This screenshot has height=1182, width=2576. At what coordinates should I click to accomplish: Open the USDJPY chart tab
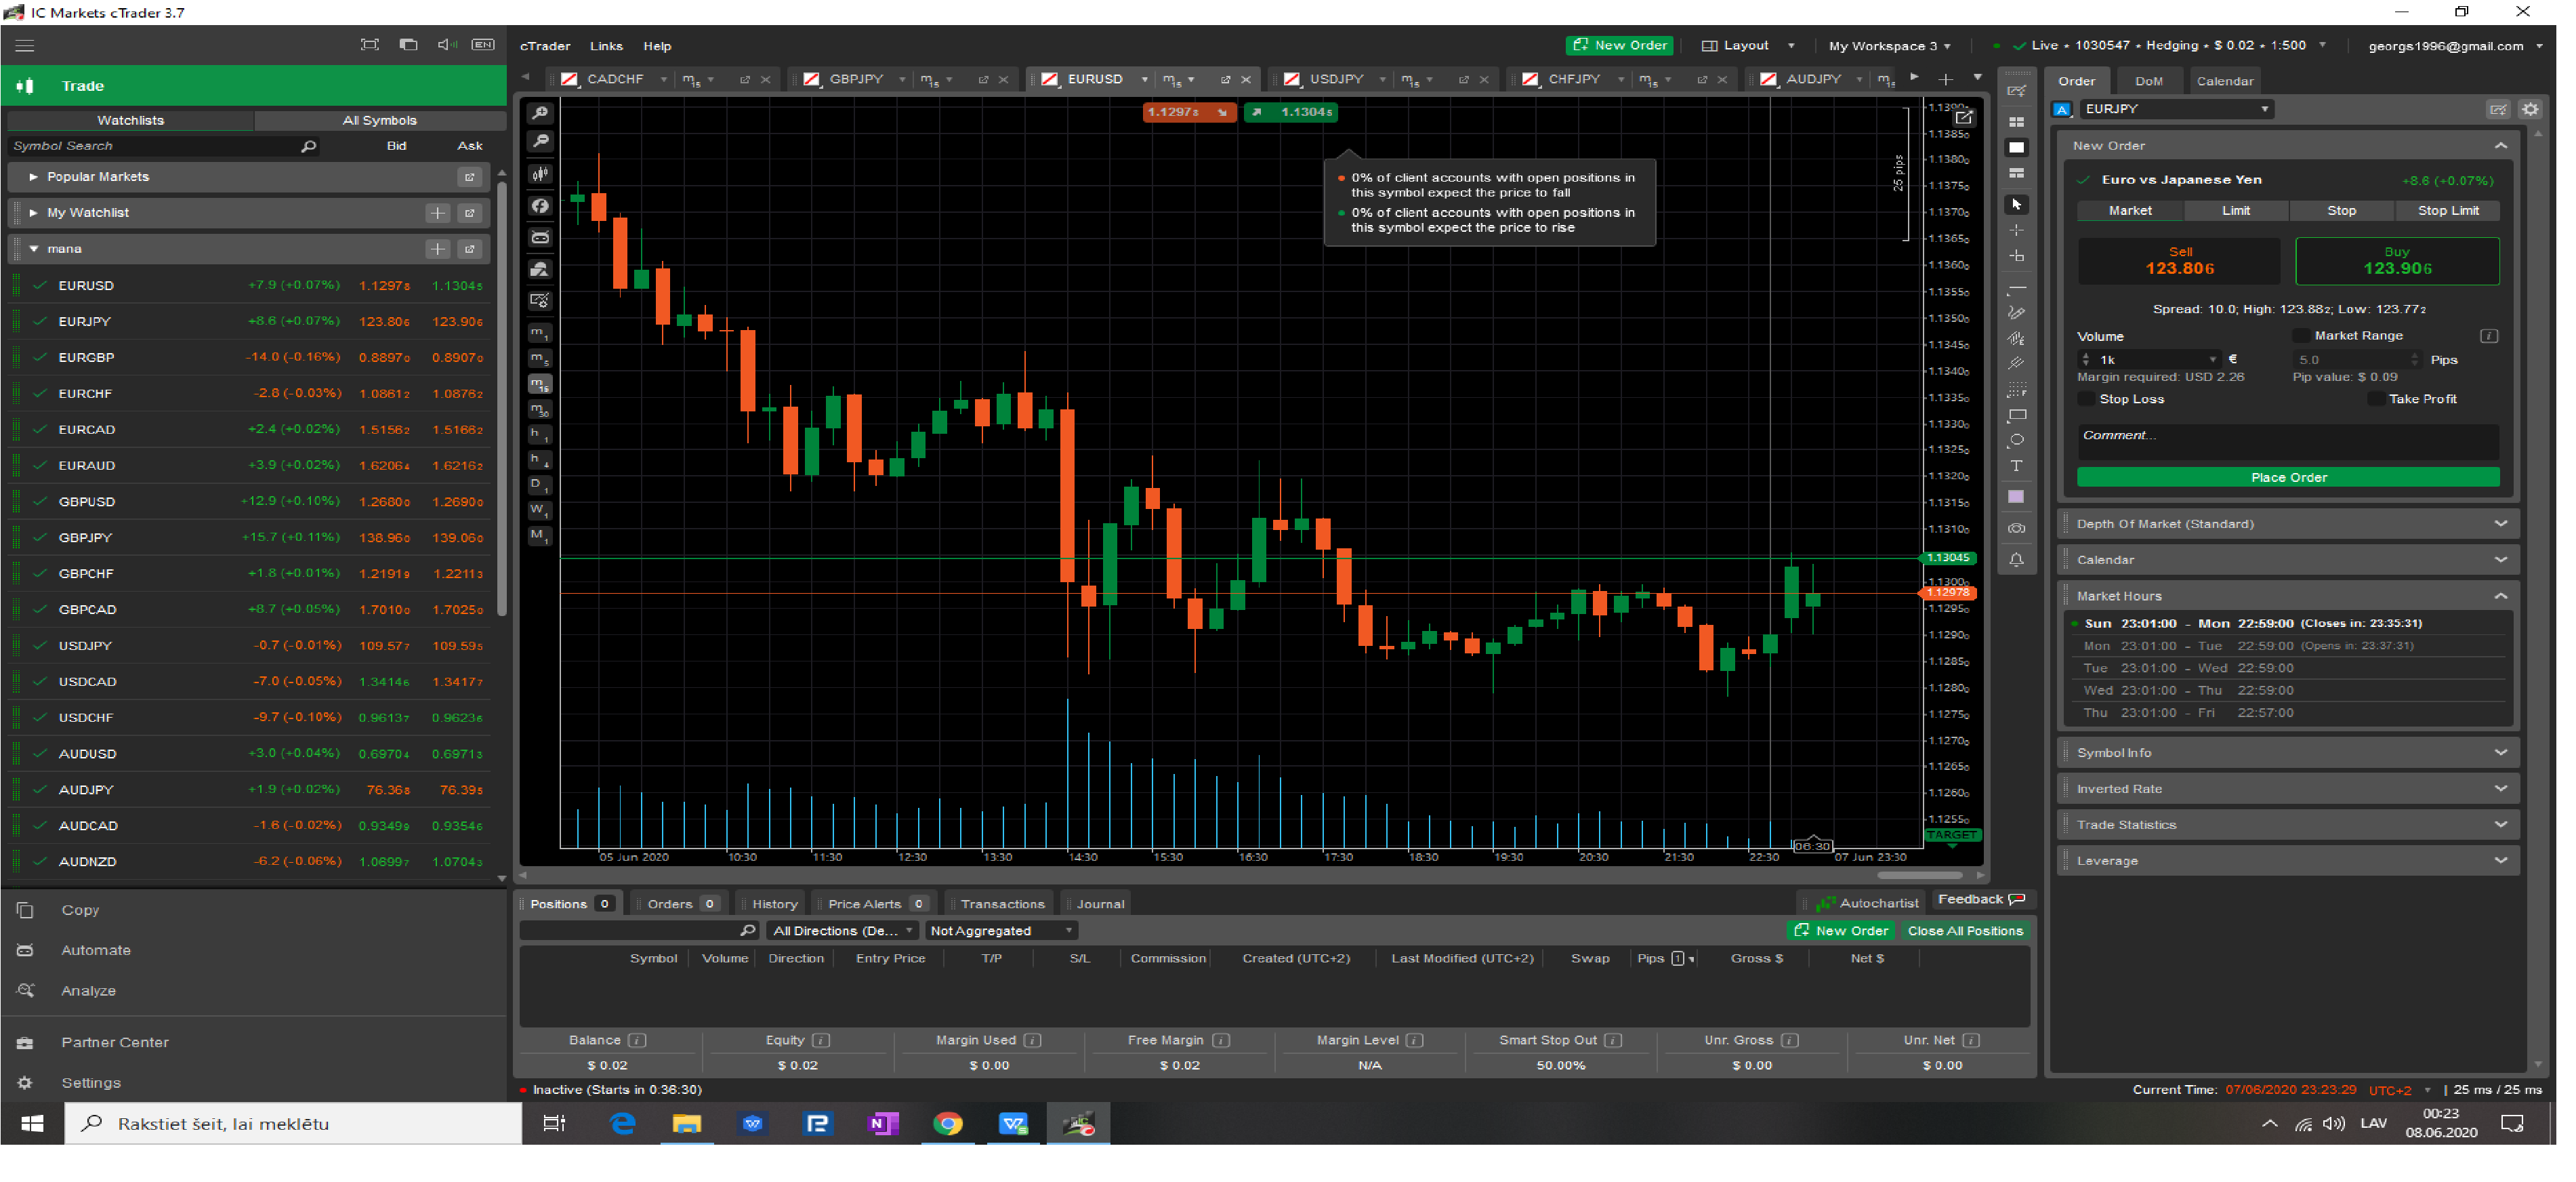coord(1336,79)
